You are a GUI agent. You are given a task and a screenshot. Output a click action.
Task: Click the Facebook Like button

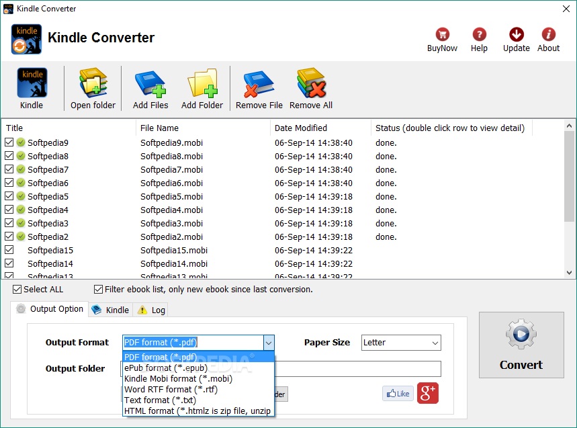[398, 394]
